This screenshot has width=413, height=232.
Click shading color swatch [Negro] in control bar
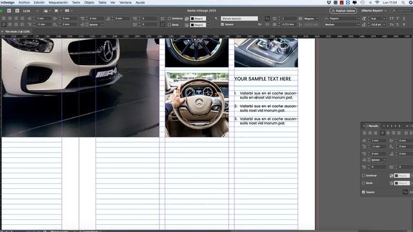(x=198, y=19)
